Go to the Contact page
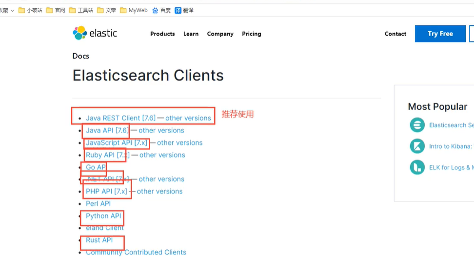474x260 pixels. point(395,34)
